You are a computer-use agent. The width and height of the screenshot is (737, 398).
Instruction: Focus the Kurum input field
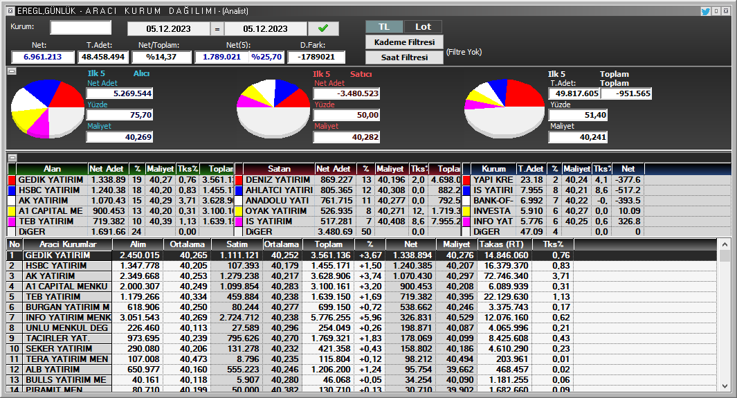pyautogui.click(x=81, y=27)
